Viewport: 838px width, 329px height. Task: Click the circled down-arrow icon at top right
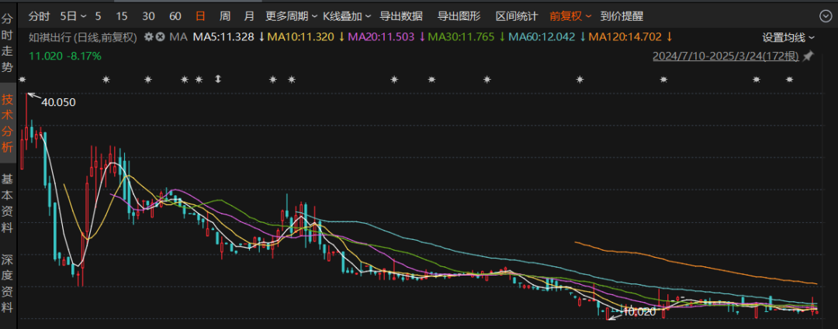pos(825,15)
